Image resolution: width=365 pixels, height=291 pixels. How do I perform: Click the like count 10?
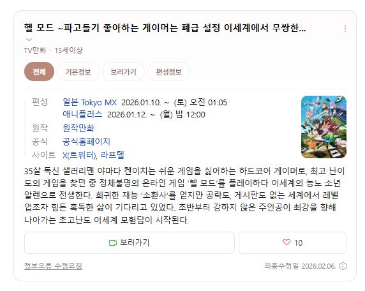pyautogui.click(x=298, y=243)
